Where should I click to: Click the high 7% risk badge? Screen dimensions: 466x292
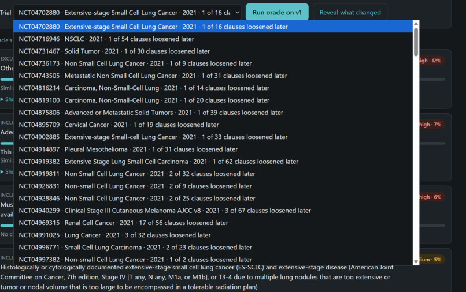431,125
